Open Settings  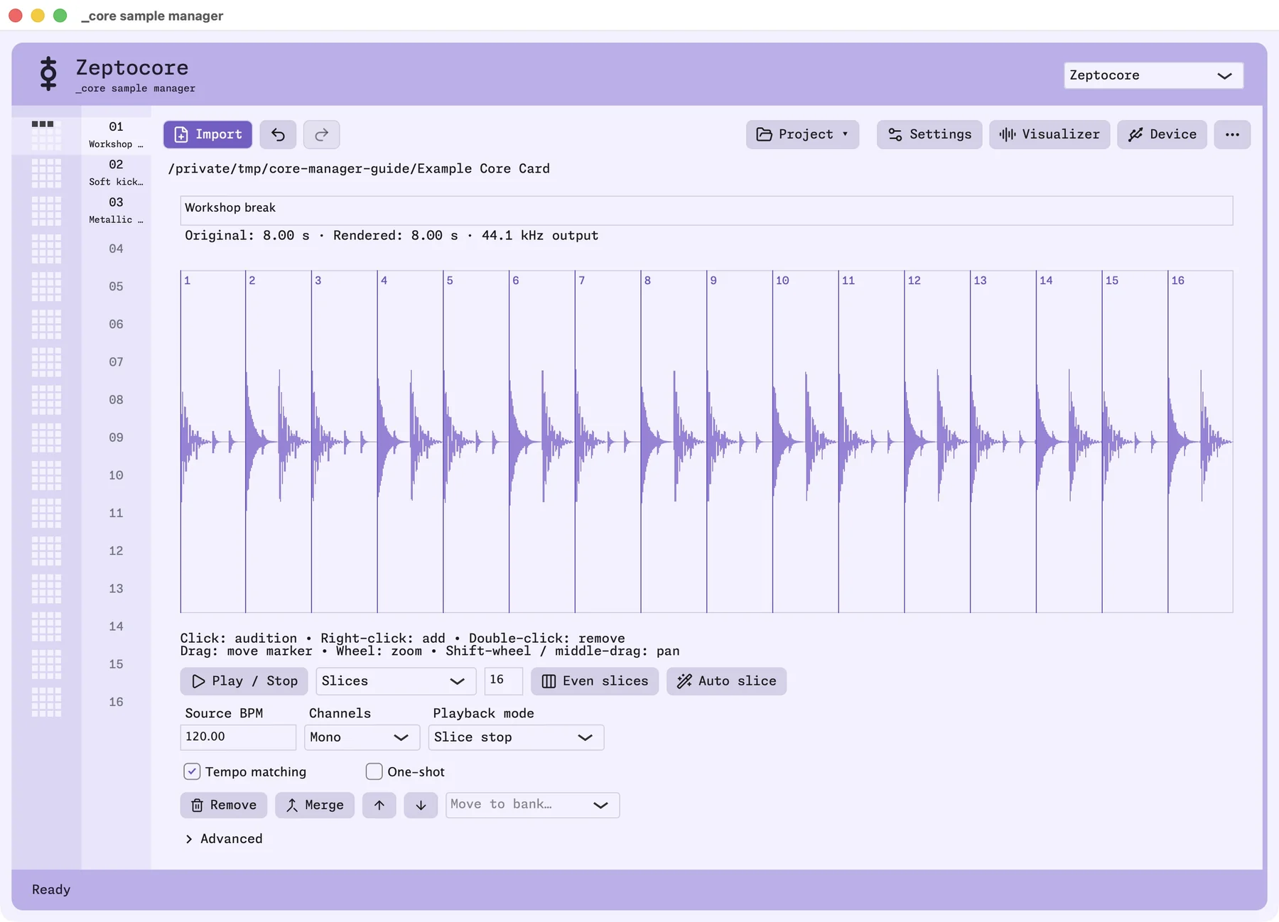point(929,134)
